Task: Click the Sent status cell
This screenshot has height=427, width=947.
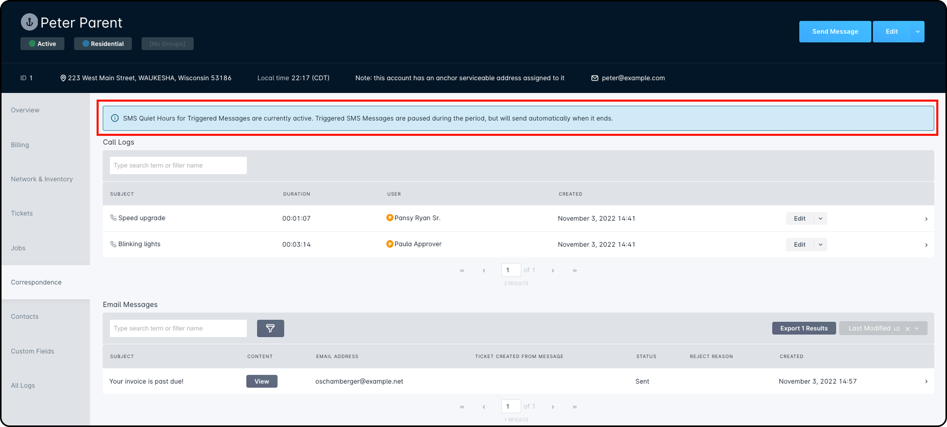Action: [x=642, y=382]
